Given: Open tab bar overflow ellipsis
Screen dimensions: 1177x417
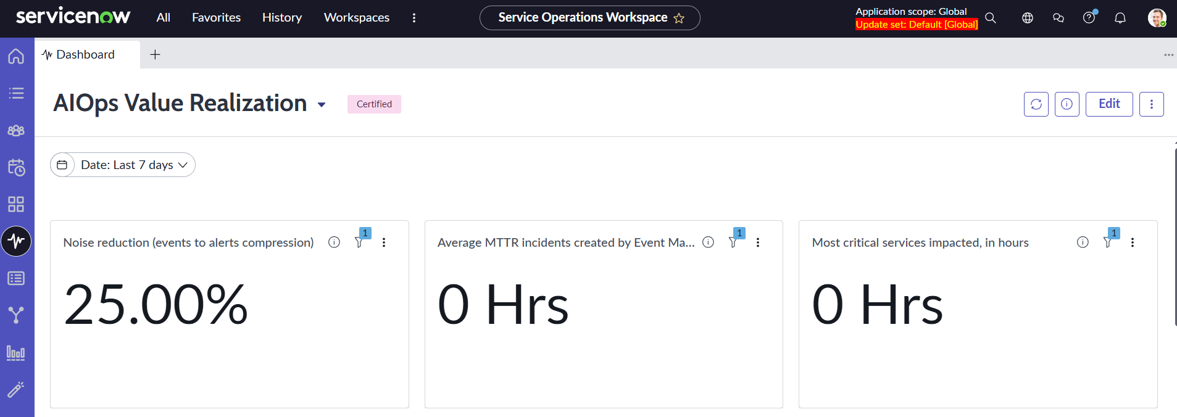Looking at the screenshot, I should point(1169,55).
